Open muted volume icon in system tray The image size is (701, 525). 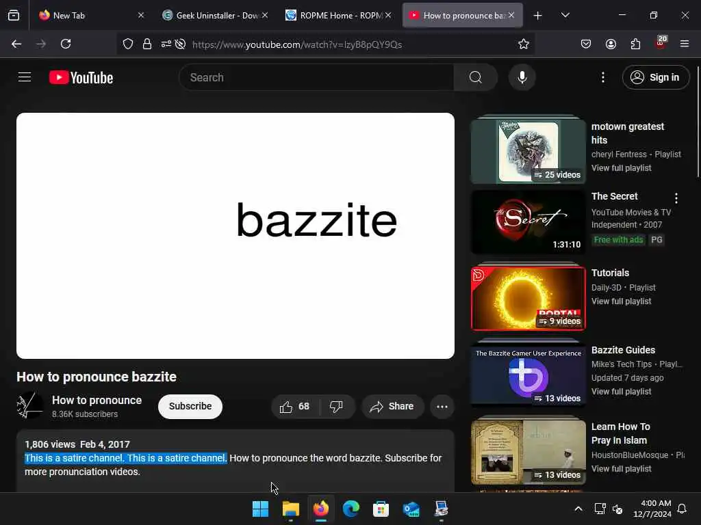pyautogui.click(x=617, y=509)
